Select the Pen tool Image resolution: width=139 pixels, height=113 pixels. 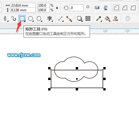(5, 18)
